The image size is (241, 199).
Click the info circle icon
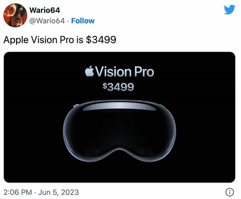pos(230,192)
